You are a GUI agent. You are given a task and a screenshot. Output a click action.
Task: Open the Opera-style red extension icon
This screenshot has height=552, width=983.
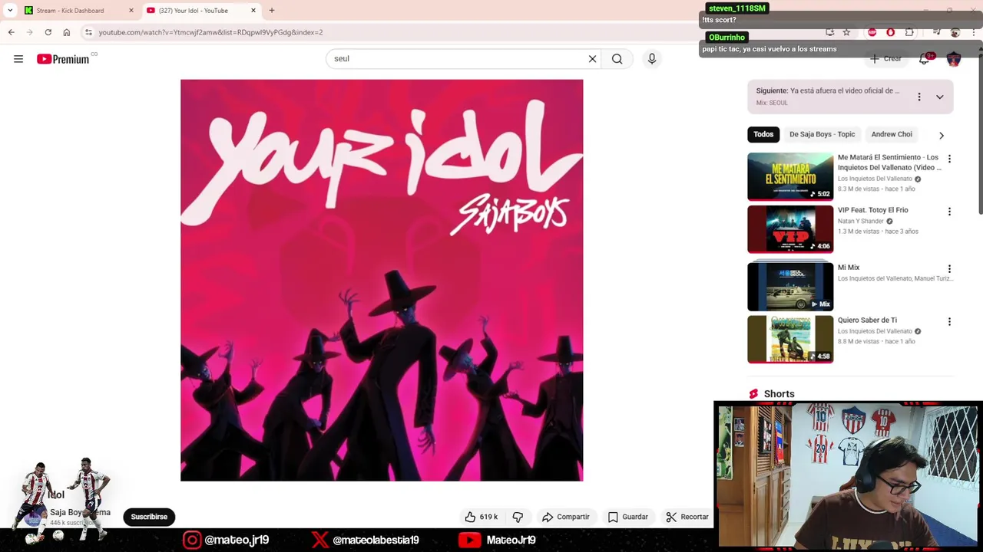(891, 32)
